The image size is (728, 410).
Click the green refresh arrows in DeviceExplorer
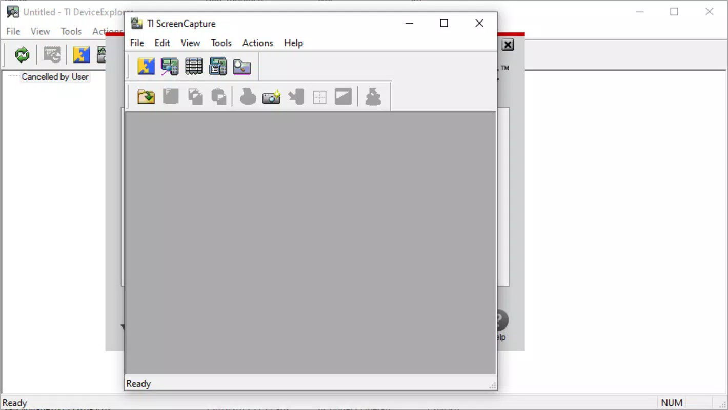pos(22,54)
